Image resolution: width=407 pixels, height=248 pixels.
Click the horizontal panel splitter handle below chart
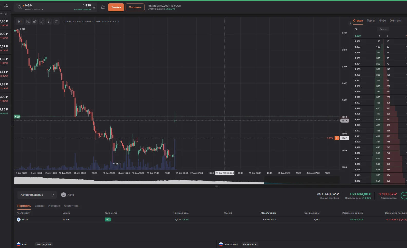(216, 186)
